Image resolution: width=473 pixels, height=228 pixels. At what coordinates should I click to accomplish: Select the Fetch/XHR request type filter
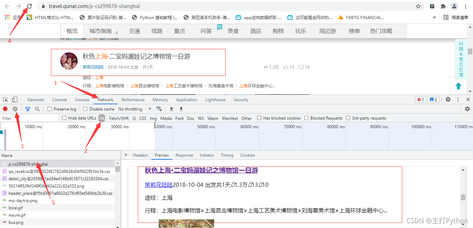[x=119, y=118]
